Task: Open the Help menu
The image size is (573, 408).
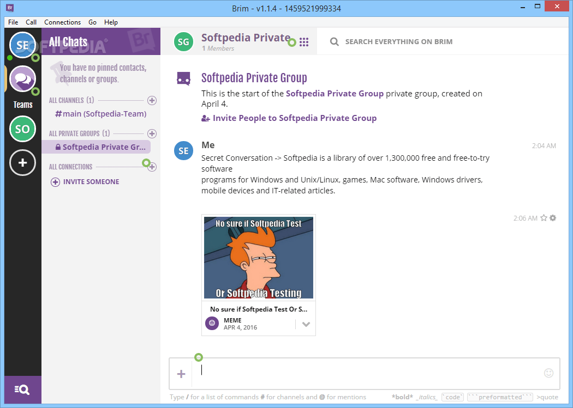Action: tap(111, 22)
